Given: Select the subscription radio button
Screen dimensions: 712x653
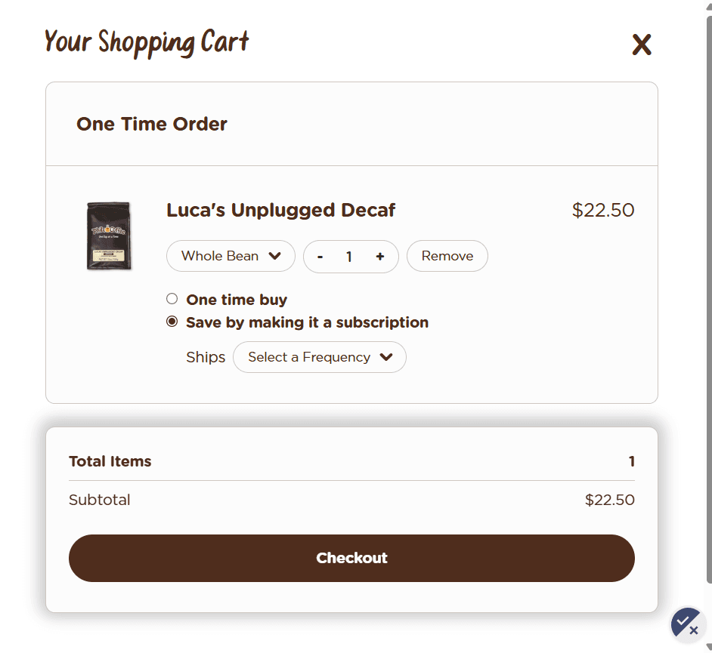Looking at the screenshot, I should point(172,322).
